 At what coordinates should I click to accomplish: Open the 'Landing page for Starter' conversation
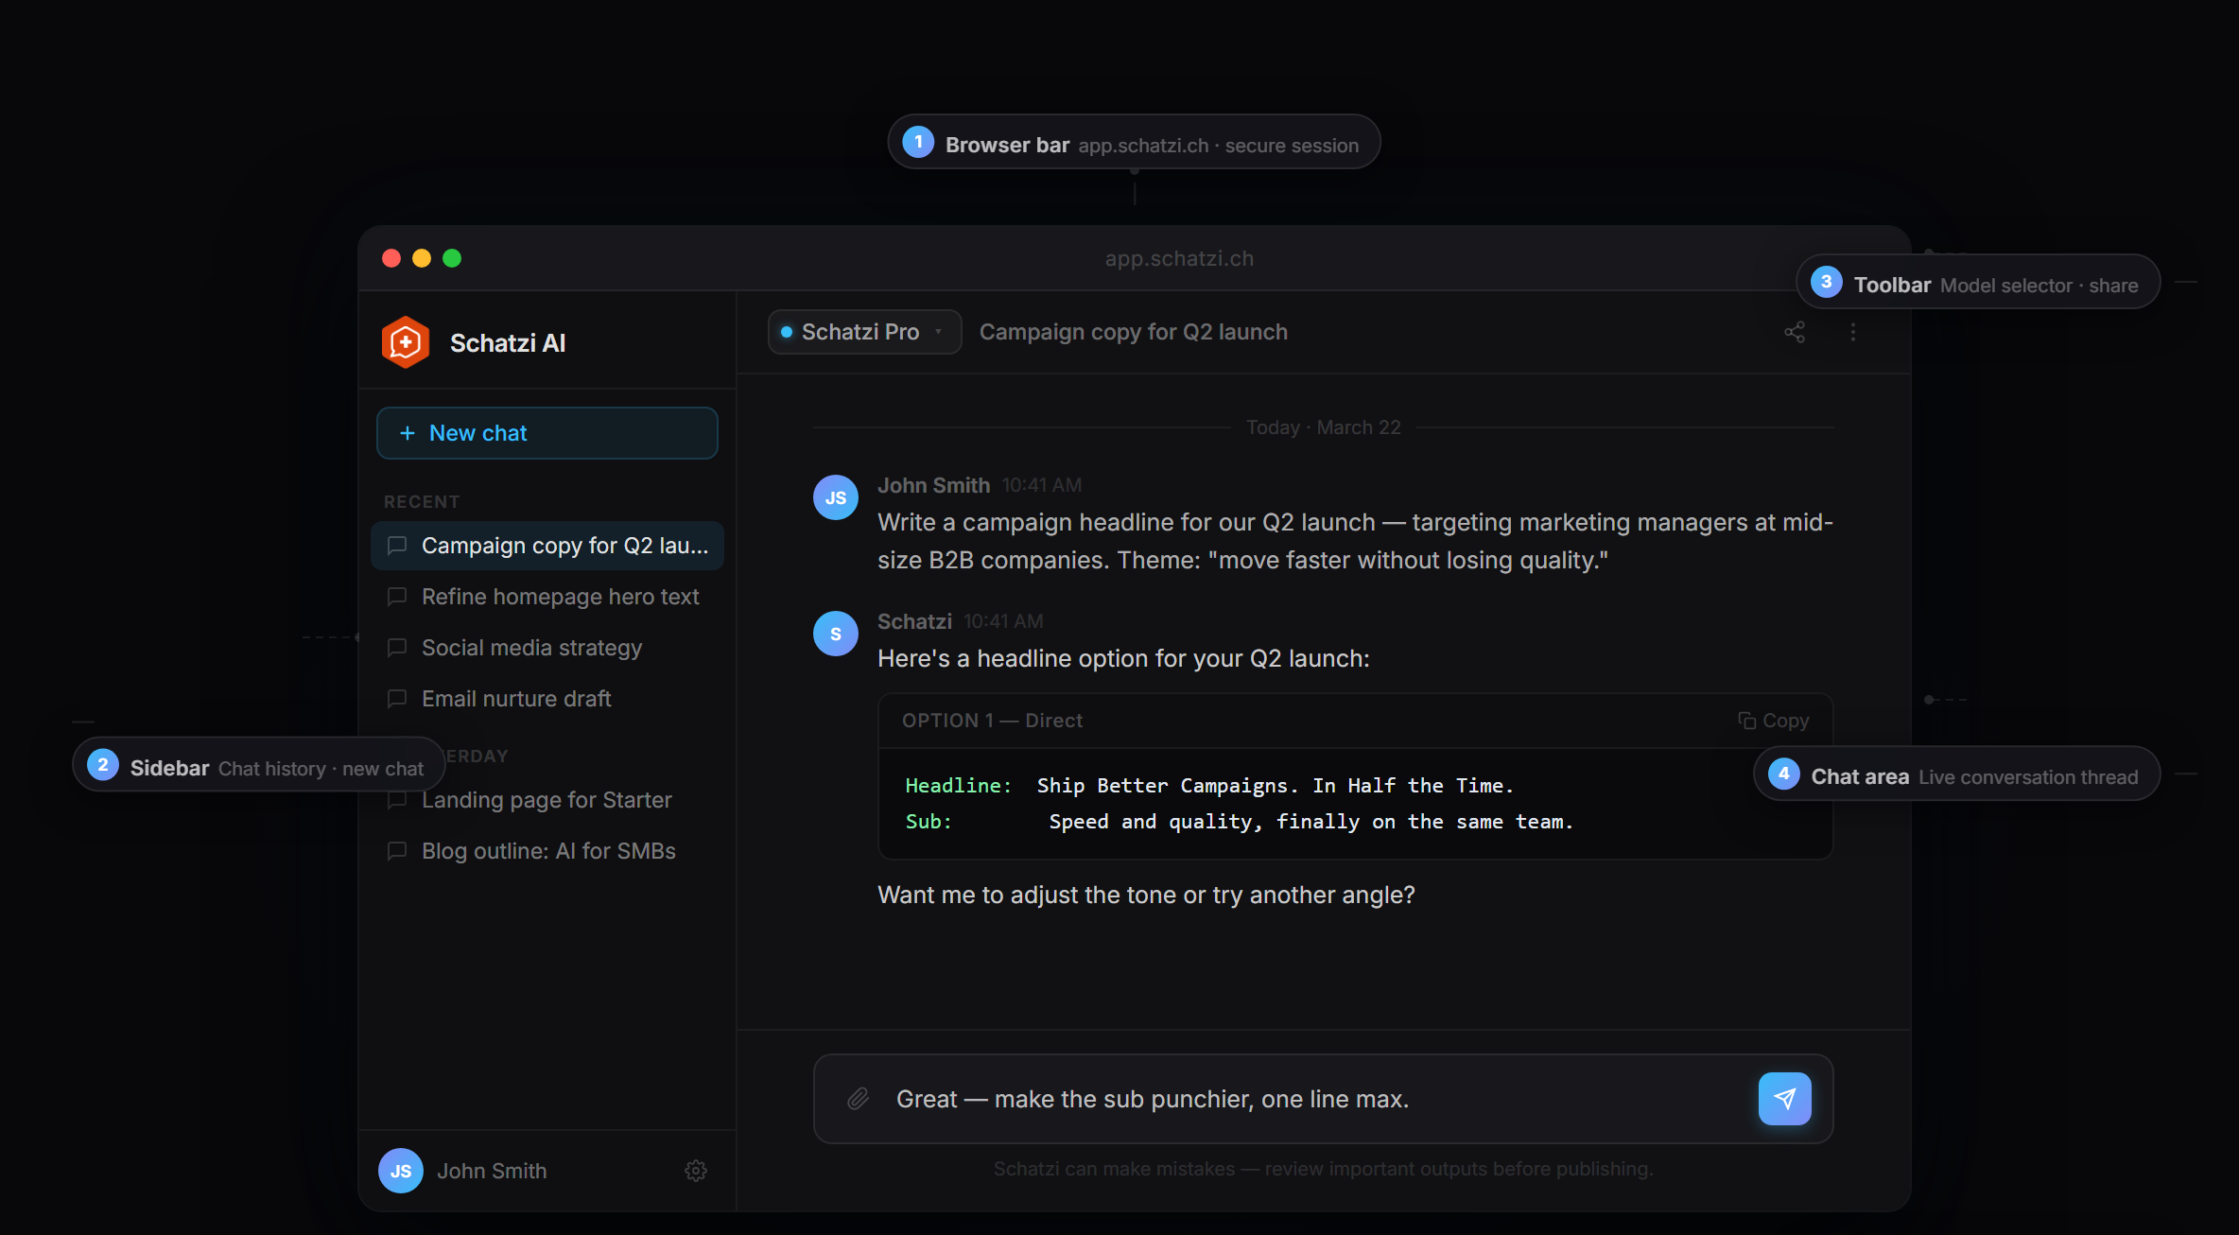(547, 800)
